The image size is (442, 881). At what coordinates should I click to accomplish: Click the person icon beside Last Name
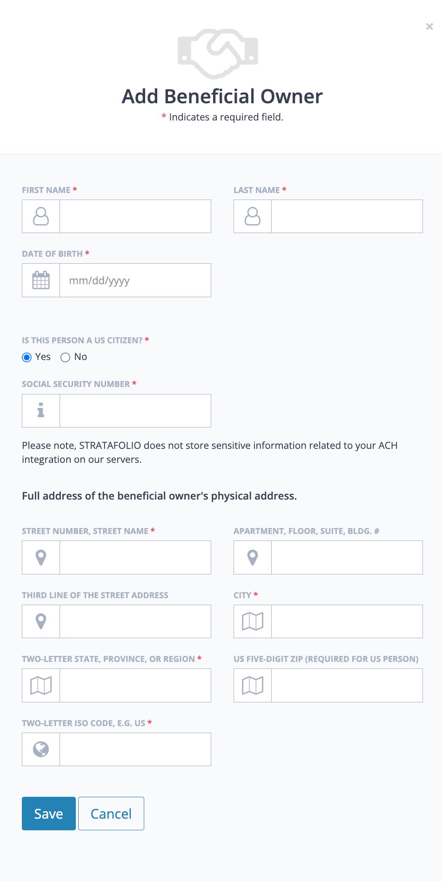253,216
